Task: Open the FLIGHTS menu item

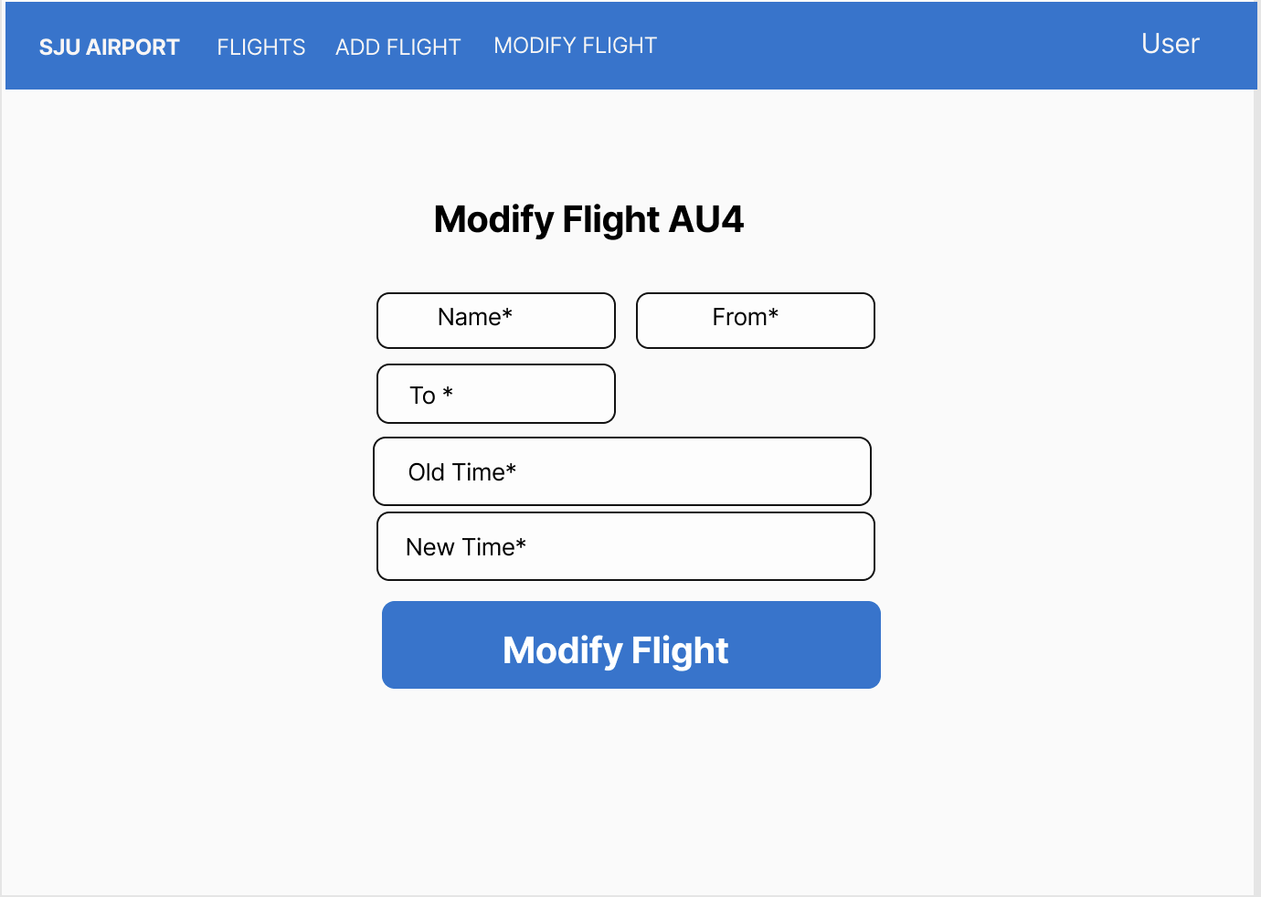Action: (260, 47)
